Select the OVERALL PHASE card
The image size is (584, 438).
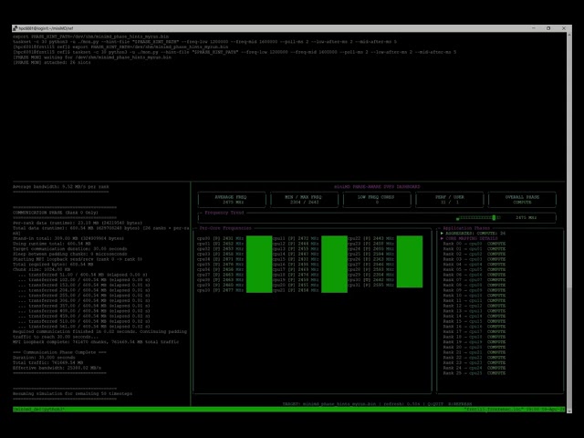[x=522, y=200]
